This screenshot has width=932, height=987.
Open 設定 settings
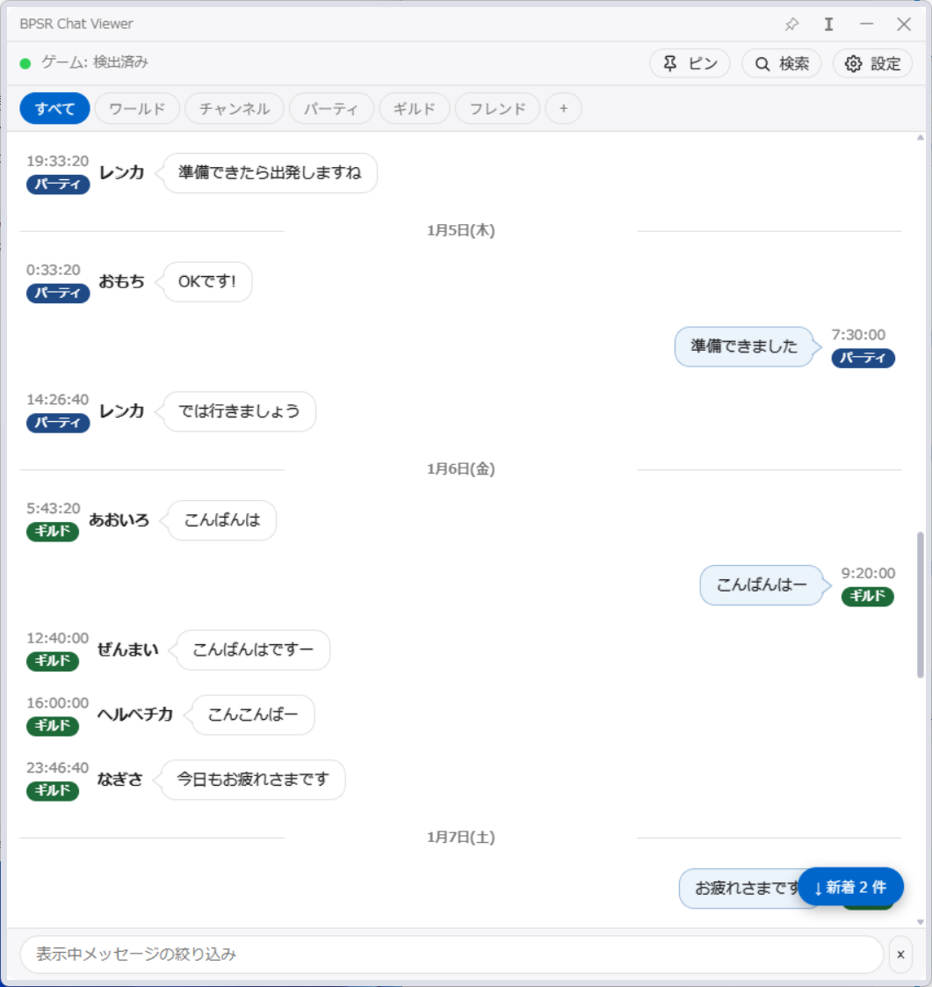pyautogui.click(x=873, y=63)
